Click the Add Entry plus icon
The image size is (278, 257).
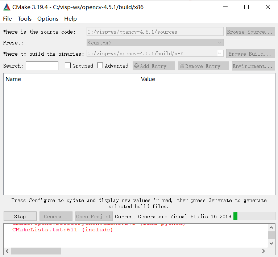(136, 66)
